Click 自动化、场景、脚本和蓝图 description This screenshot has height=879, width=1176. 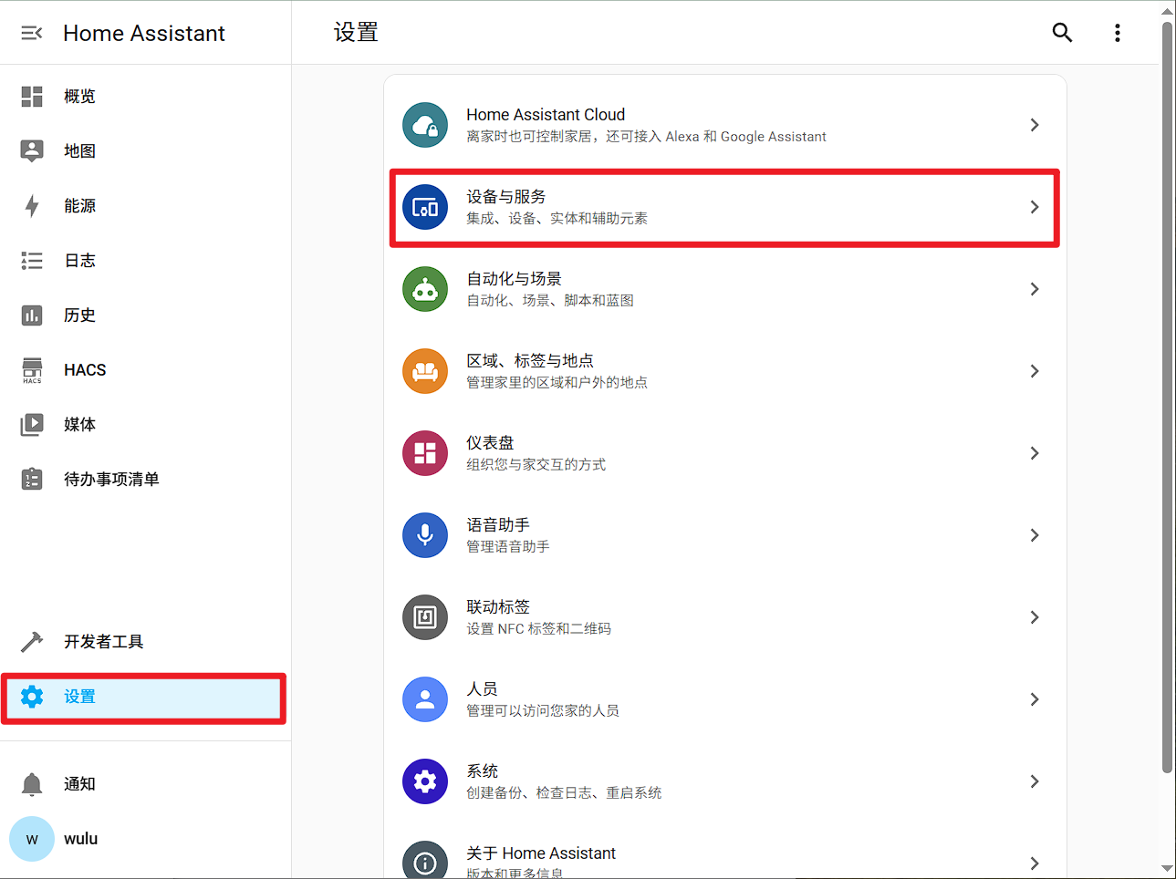550,301
